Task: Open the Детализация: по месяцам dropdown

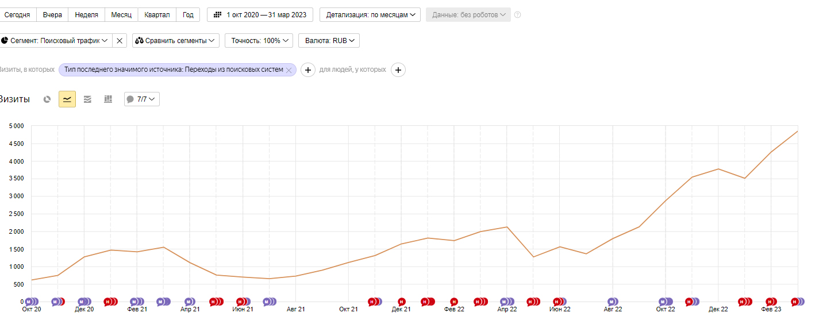Action: 370,15
